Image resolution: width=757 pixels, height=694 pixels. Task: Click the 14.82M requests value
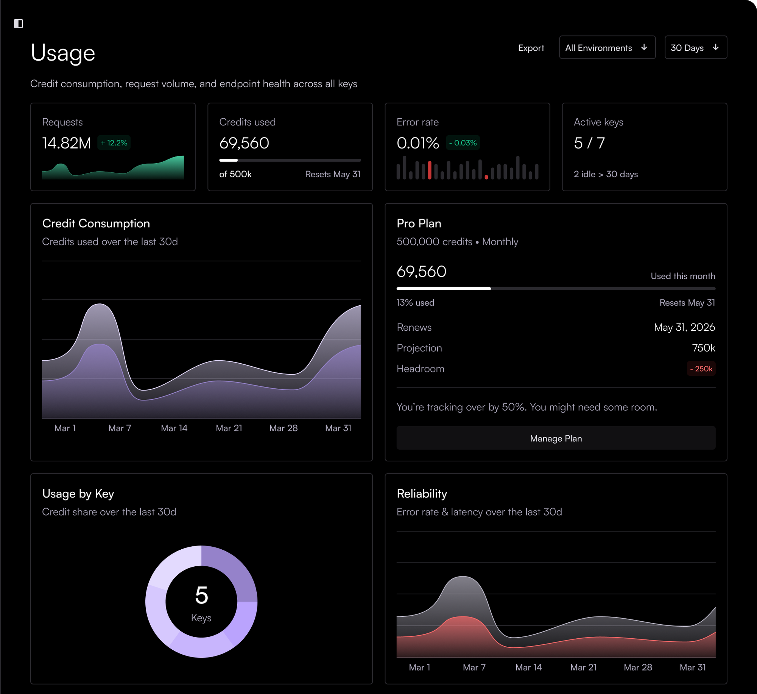(x=67, y=143)
